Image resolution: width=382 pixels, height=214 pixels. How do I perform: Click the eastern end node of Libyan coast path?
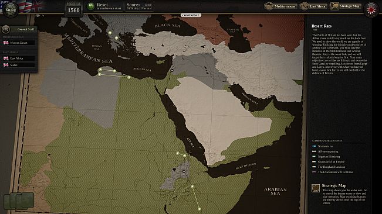pyautogui.click(x=129, y=77)
